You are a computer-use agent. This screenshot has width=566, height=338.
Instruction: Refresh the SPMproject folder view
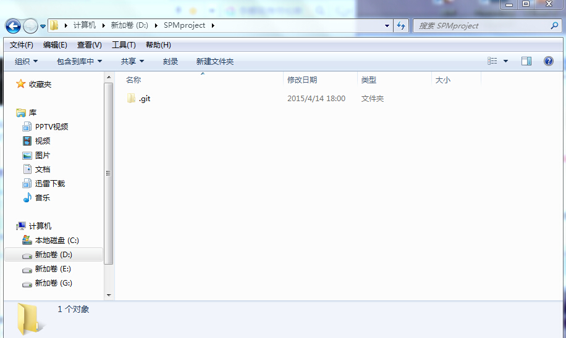401,25
